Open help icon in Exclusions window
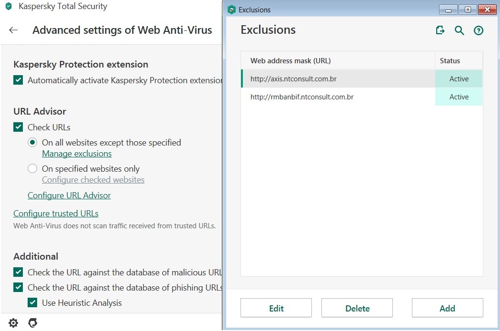Screen dimensions: 500x331 click(x=479, y=30)
